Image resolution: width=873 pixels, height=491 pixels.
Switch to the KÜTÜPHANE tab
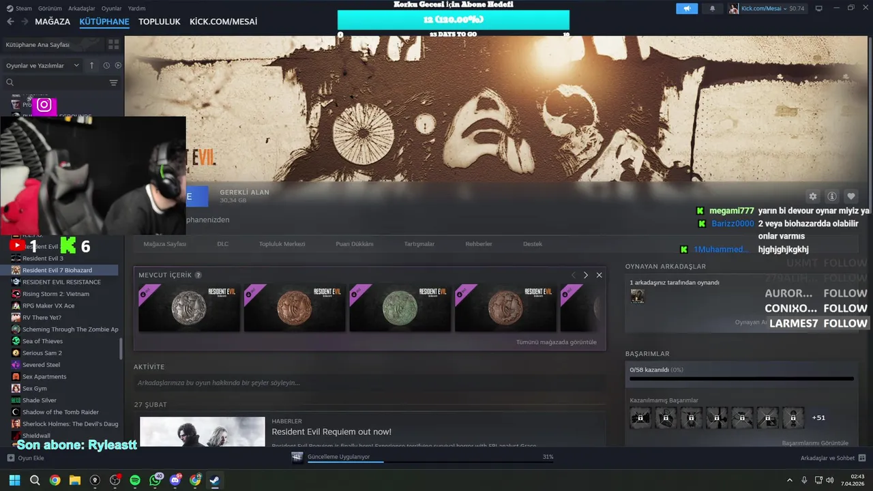104,21
